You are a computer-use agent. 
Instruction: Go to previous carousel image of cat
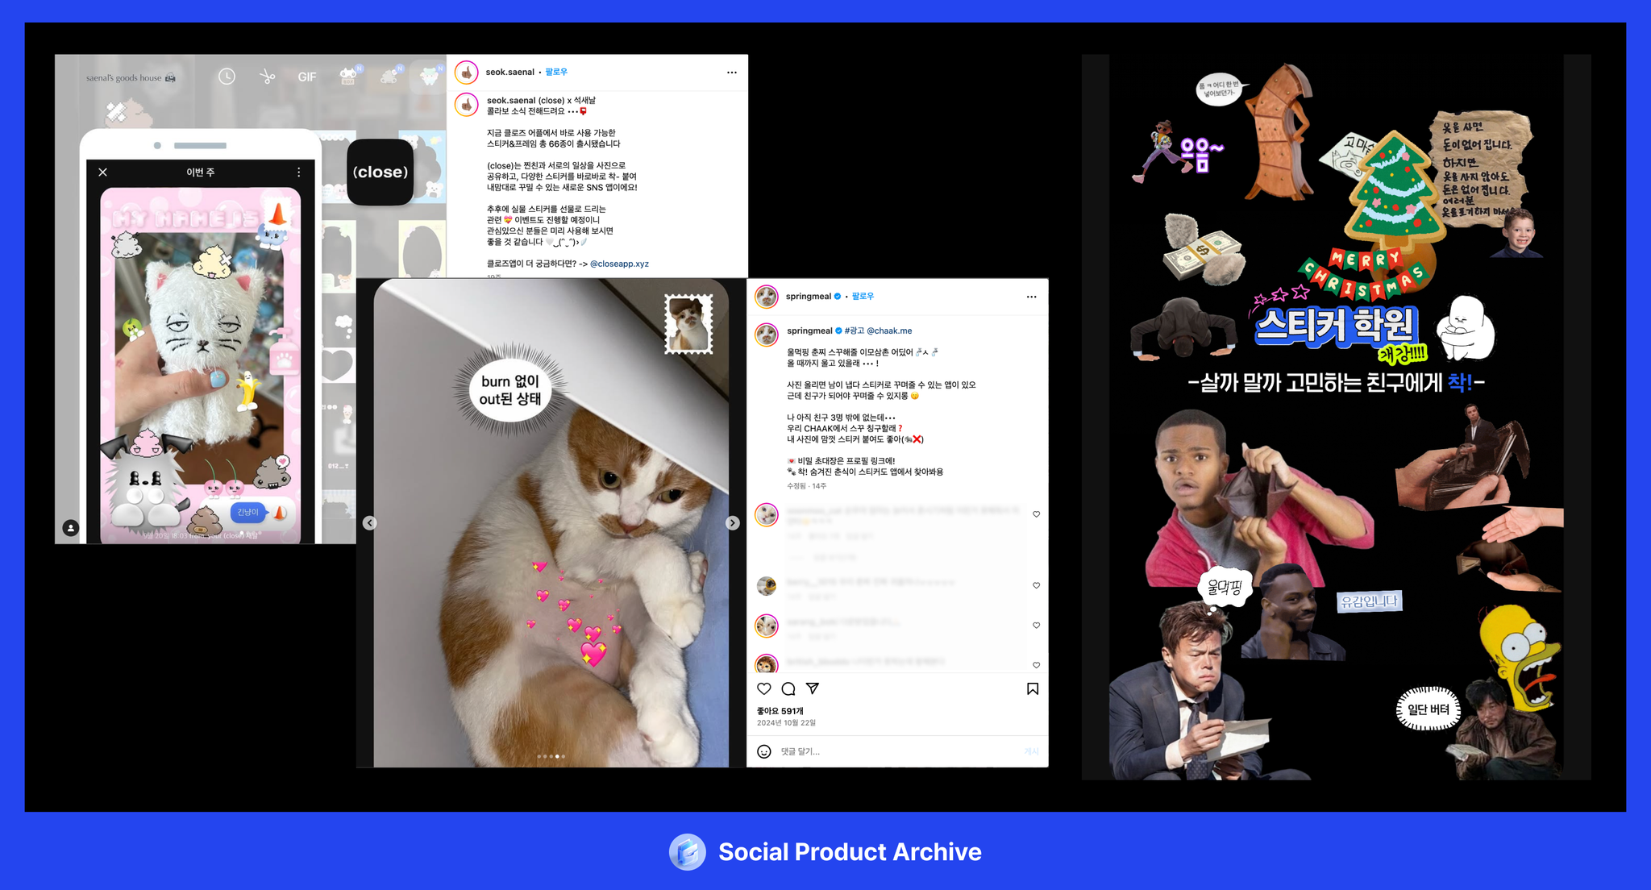369,523
